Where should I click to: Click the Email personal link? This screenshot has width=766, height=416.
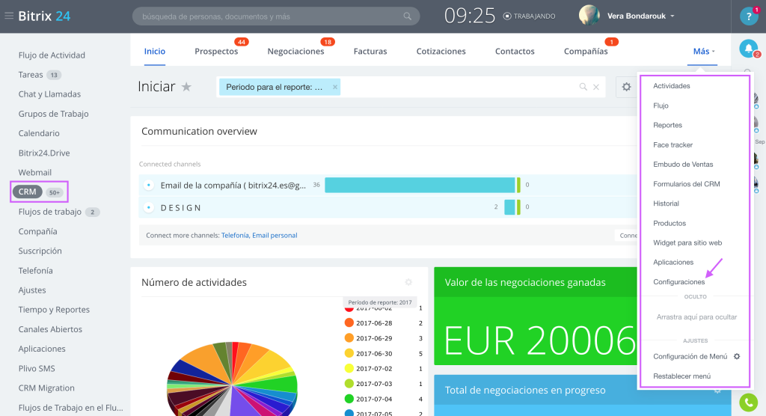tap(275, 235)
